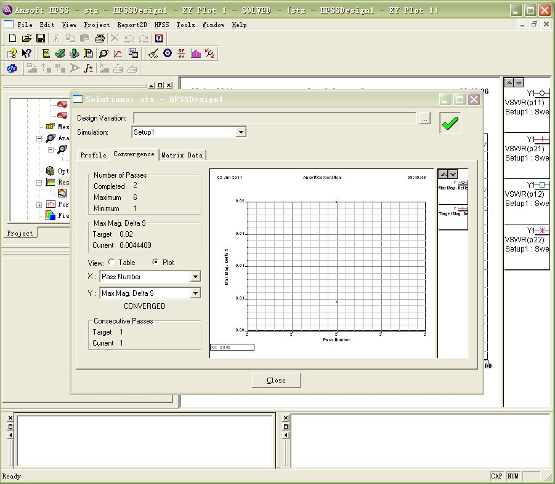Click the df/dx derivative icon
This screenshot has width=555, height=484.
pos(182,54)
